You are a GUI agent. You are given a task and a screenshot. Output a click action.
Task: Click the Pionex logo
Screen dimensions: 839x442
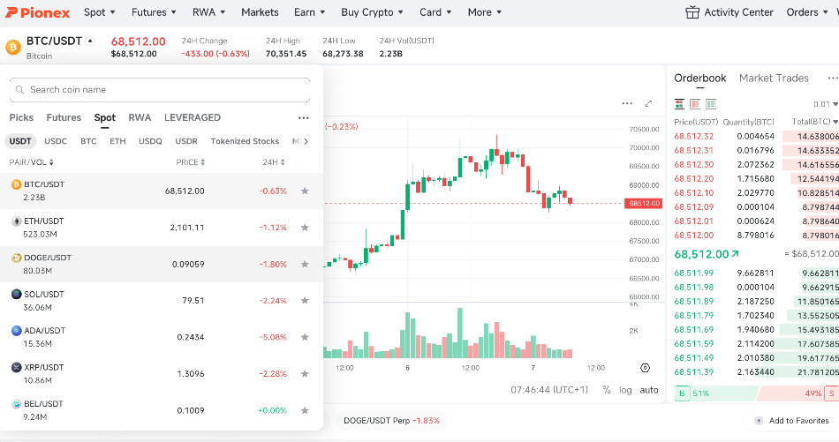(x=37, y=12)
